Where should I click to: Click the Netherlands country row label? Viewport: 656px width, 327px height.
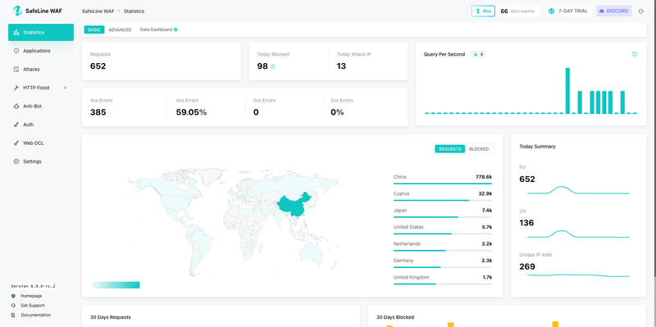pyautogui.click(x=407, y=243)
